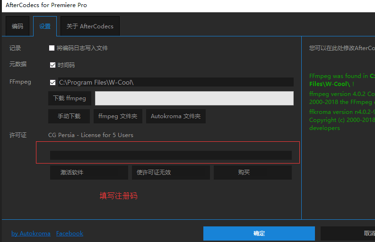
Task: Open the Autokroma 文件夹 button
Action: coord(176,116)
